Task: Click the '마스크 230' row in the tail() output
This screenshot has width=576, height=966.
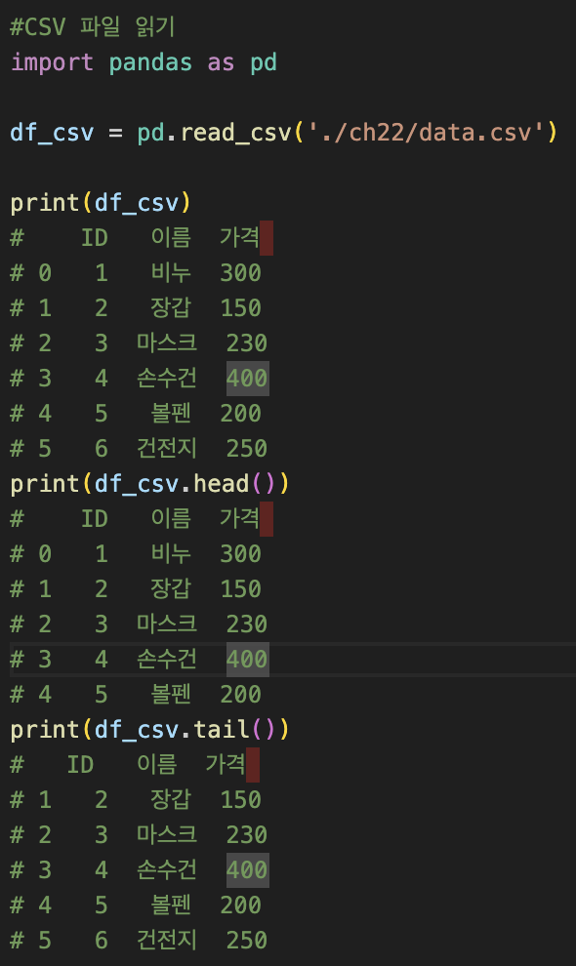Action: click(140, 835)
